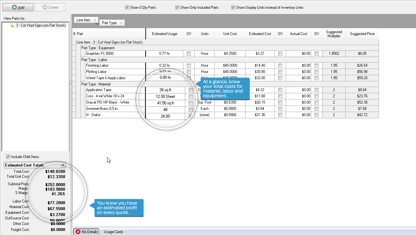
Task: Click the green plus Add icon
Action: (14, 7)
